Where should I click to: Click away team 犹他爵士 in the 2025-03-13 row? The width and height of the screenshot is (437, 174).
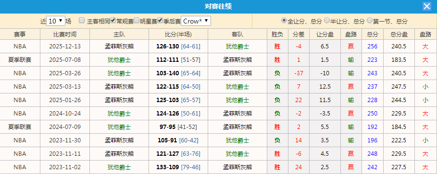coord(237,87)
